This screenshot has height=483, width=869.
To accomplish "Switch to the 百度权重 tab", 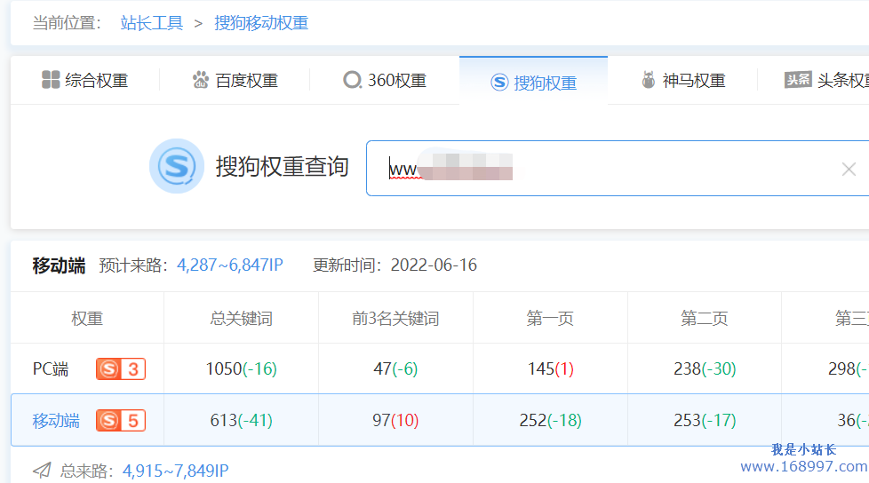I will coord(235,80).
